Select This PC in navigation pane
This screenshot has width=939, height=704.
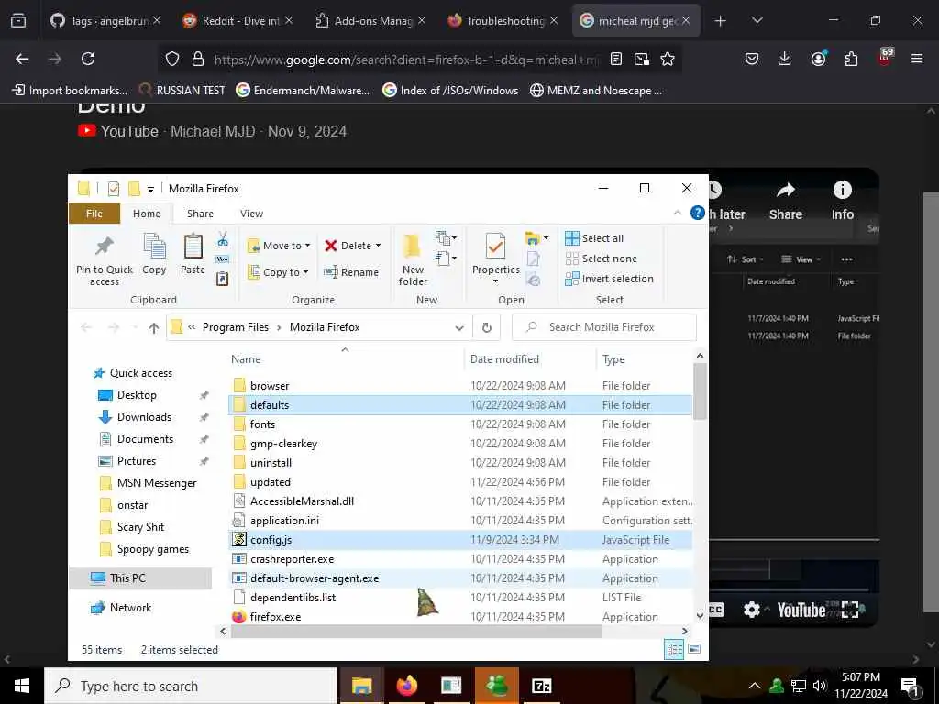(140, 578)
